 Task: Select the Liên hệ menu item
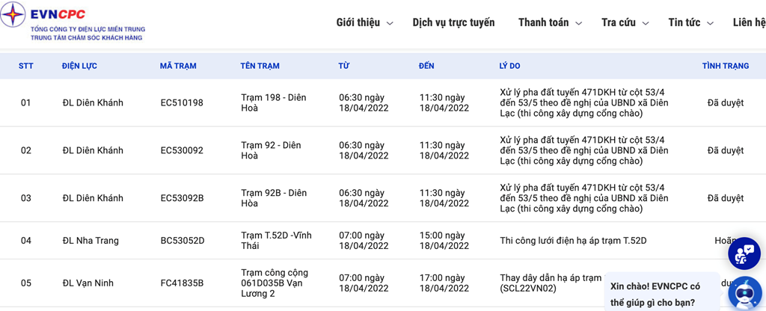tap(749, 22)
